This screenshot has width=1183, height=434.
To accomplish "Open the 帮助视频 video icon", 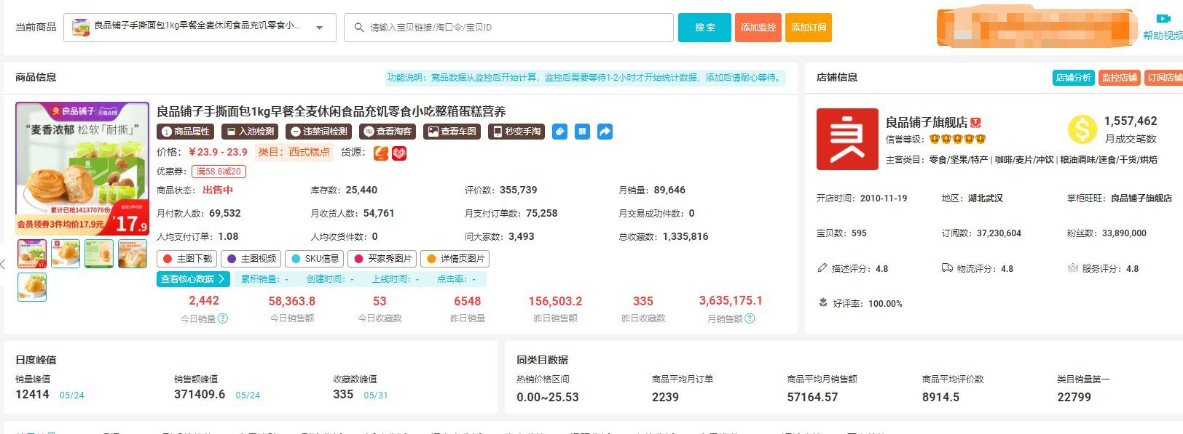I will coord(1163,19).
